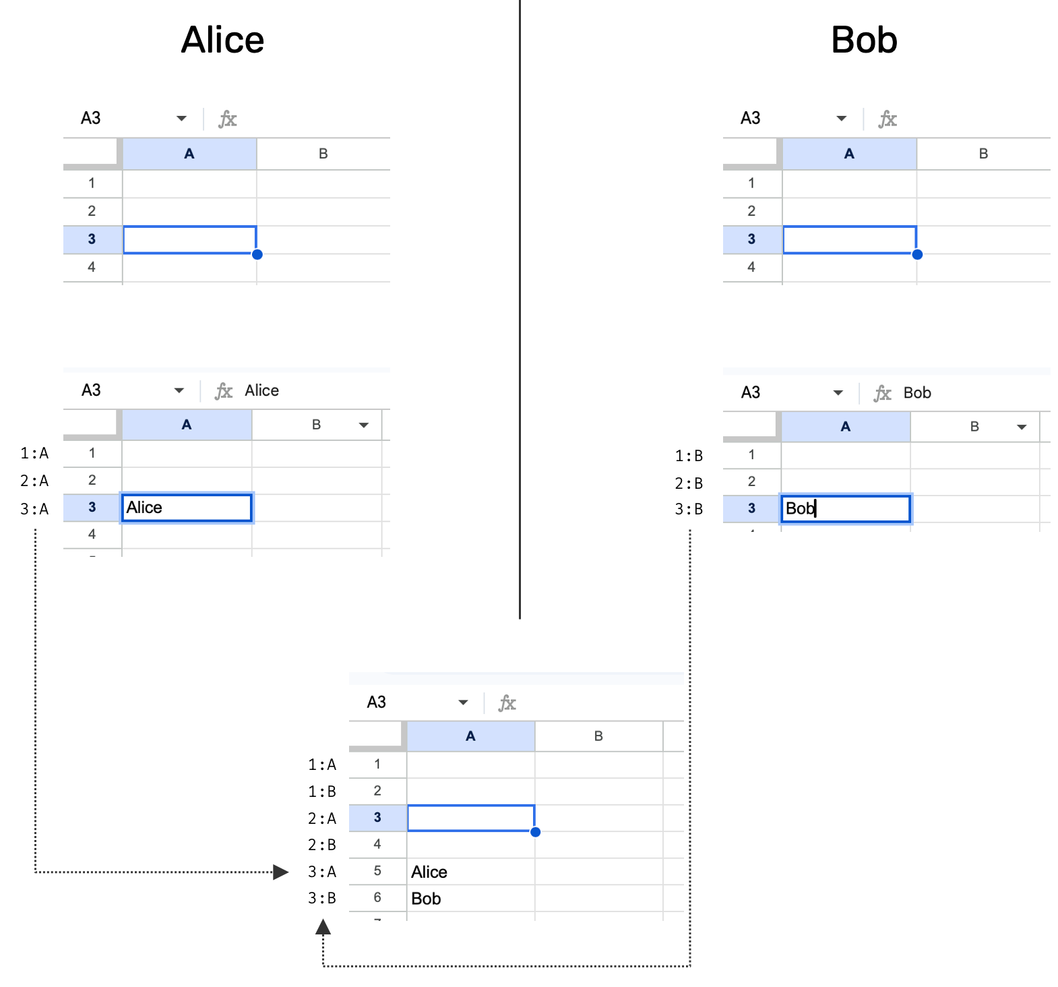Click the fill handle on Bob's top A3 cell

(x=917, y=254)
